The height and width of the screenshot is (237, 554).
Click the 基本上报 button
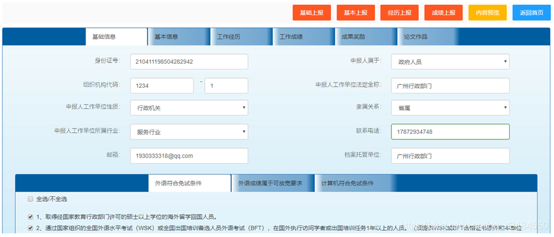tap(356, 13)
